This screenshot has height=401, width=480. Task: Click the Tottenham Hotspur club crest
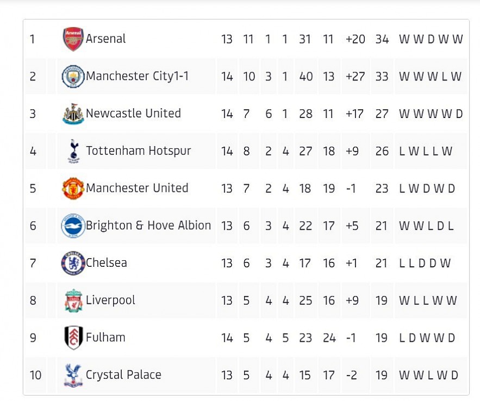(73, 151)
